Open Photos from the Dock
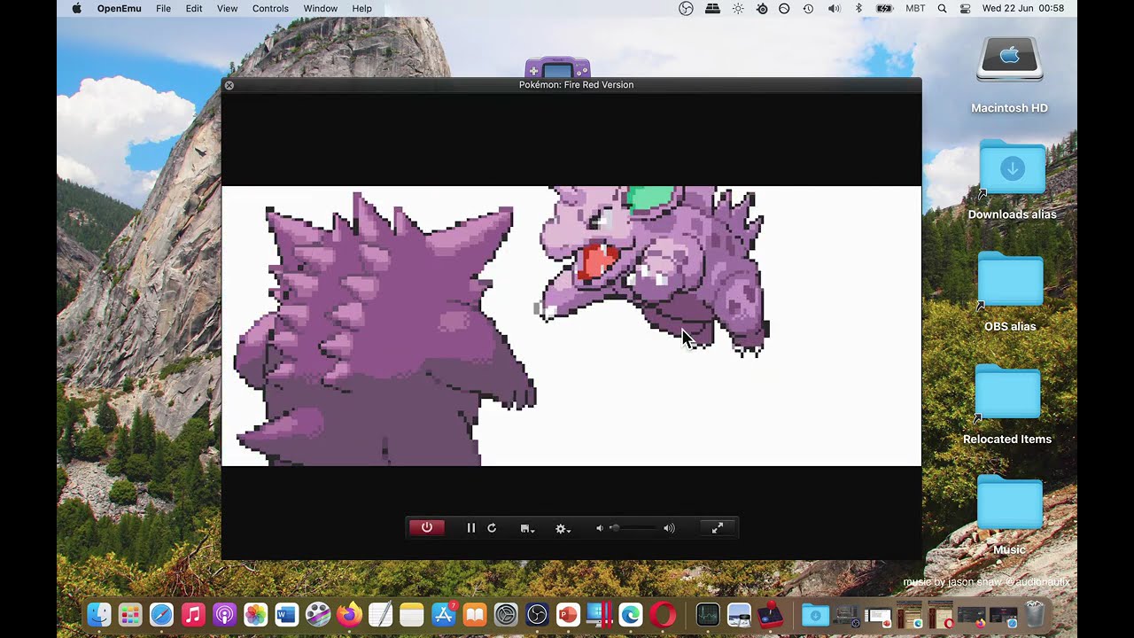 (255, 614)
